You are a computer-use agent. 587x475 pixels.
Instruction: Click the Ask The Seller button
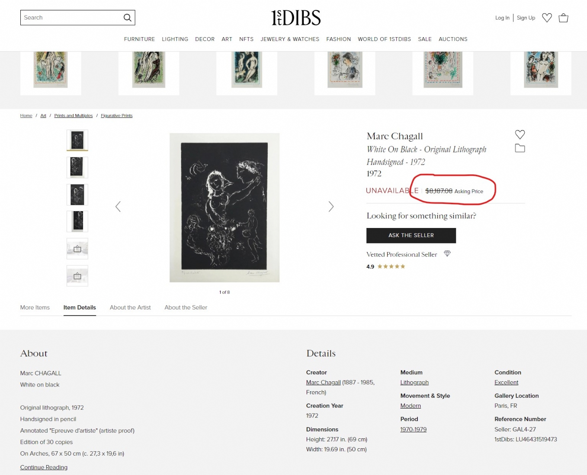click(411, 235)
